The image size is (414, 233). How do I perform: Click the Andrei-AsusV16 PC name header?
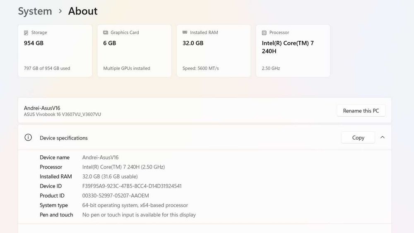click(42, 108)
